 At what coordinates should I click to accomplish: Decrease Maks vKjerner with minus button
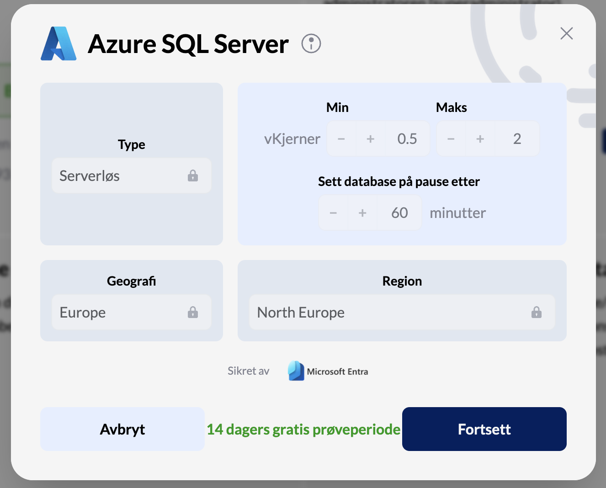(x=451, y=139)
